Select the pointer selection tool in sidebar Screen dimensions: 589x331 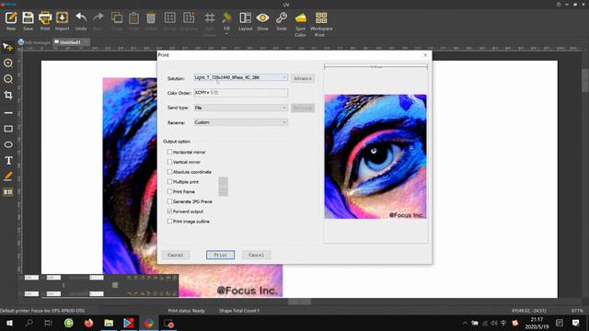click(8, 47)
